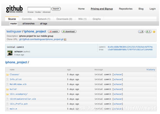
Task: Click "5 days ago" in the Classes/ row
Action: click(x=73, y=74)
